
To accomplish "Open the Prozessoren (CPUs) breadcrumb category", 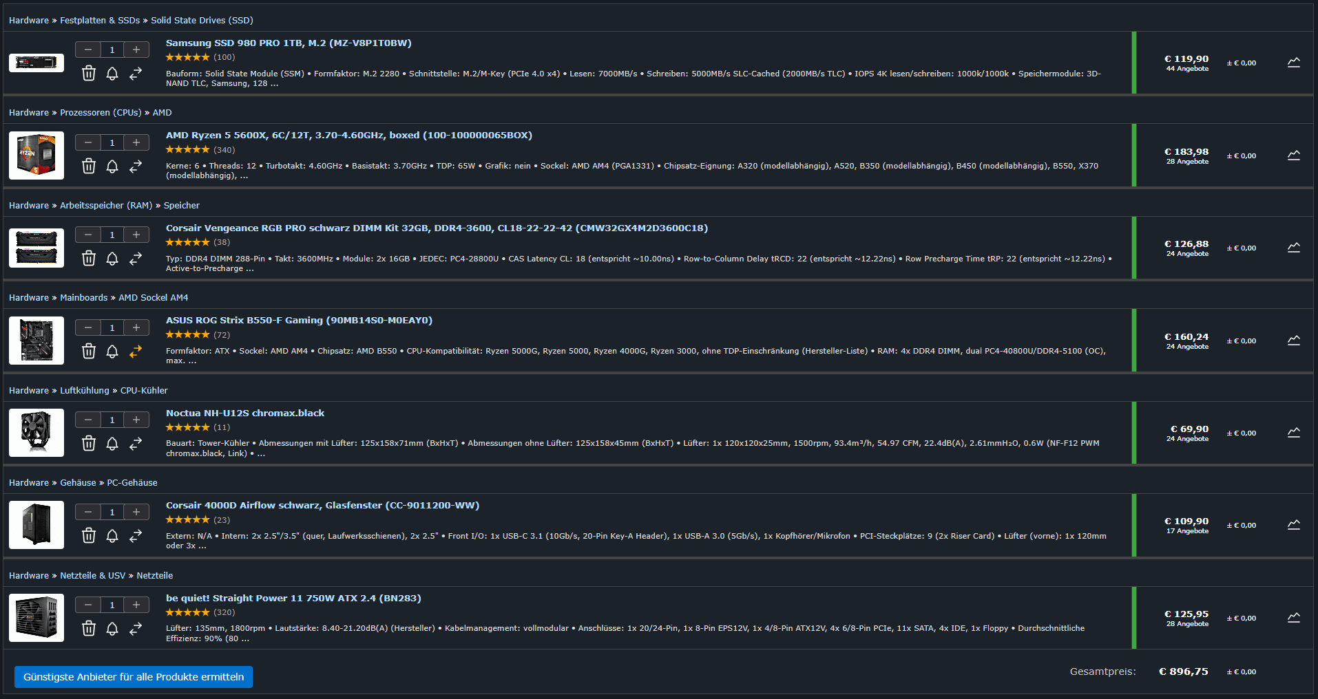I will tap(101, 113).
